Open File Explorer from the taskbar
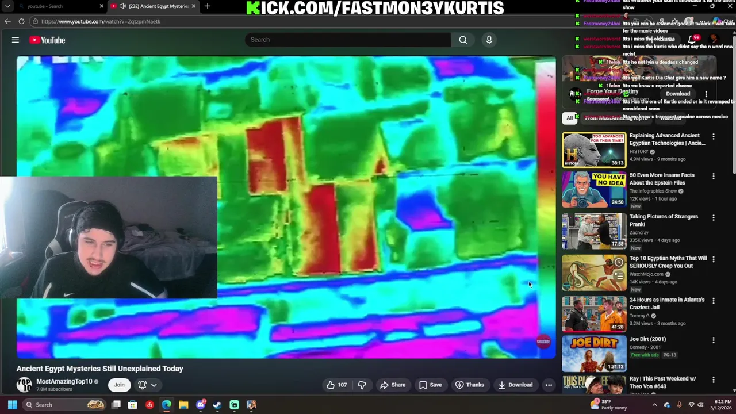The height and width of the screenshot is (414, 736). pyautogui.click(x=183, y=405)
